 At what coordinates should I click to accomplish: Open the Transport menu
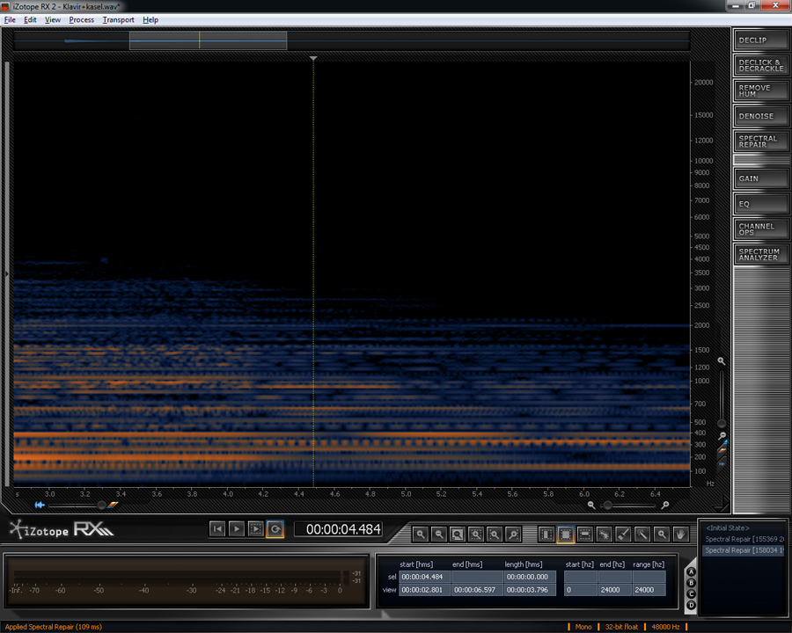(118, 19)
